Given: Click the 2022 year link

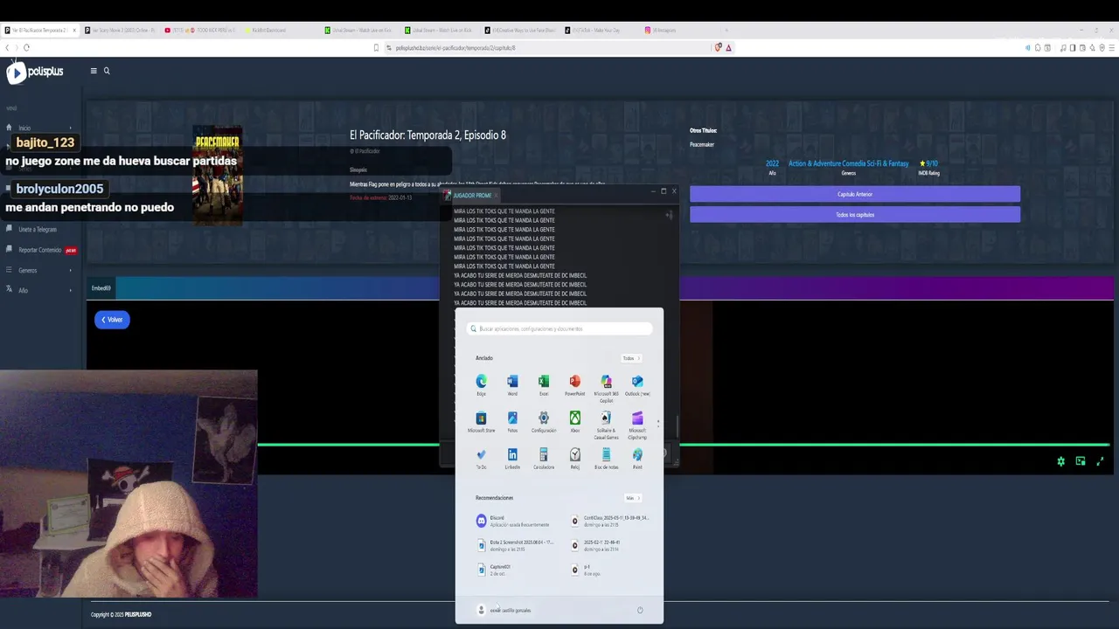Looking at the screenshot, I should coord(772,163).
